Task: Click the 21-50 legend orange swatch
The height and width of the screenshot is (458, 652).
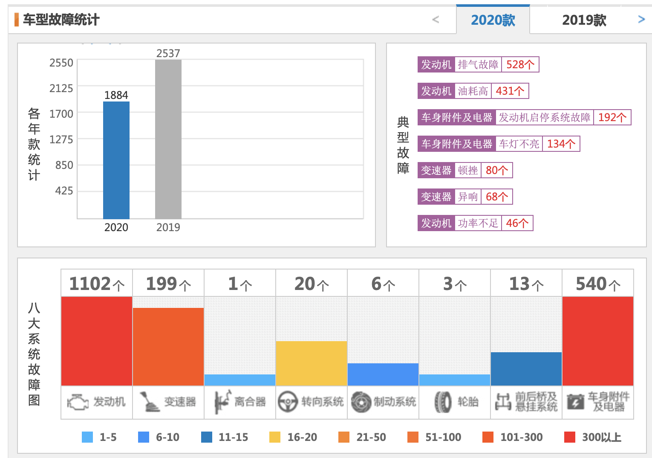Action: tap(344, 437)
